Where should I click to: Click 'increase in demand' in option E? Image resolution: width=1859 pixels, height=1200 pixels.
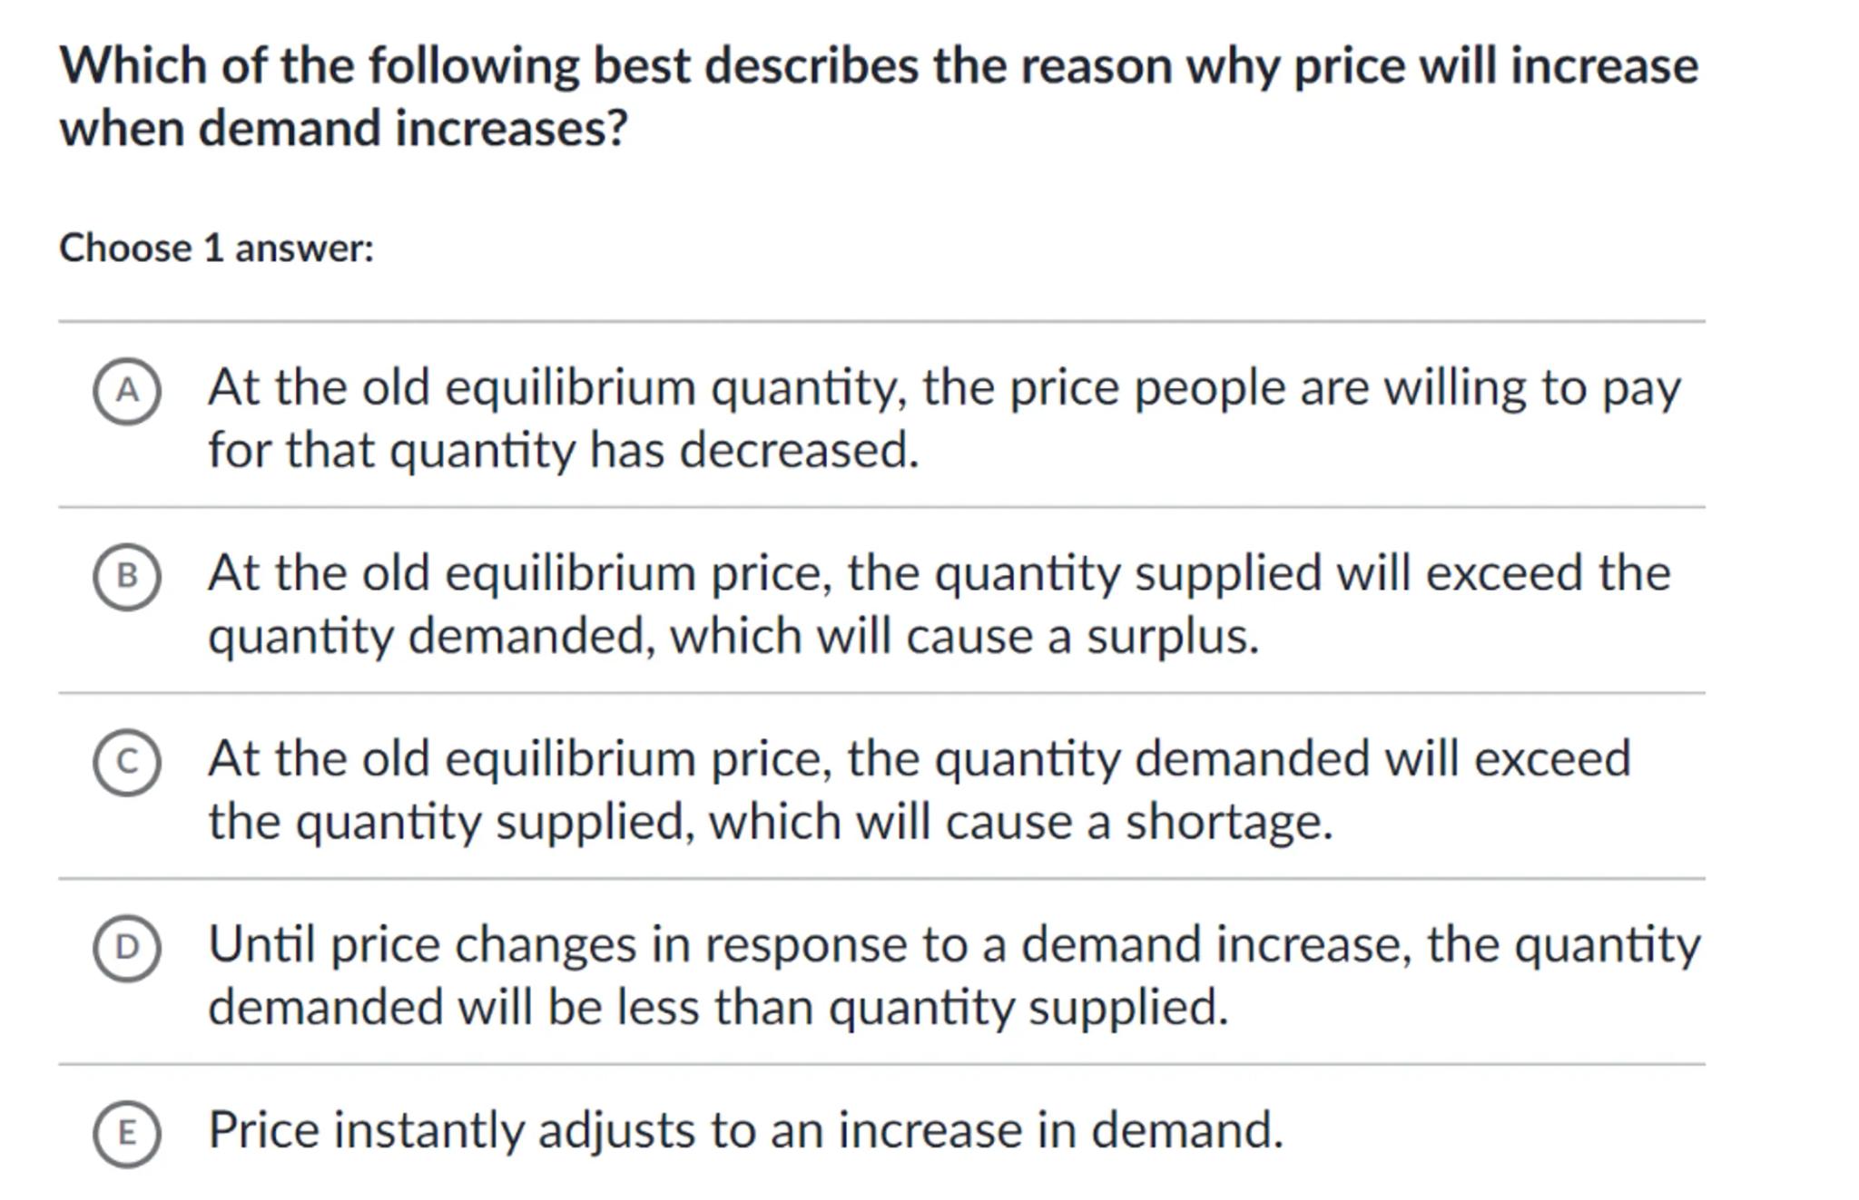(1058, 1130)
